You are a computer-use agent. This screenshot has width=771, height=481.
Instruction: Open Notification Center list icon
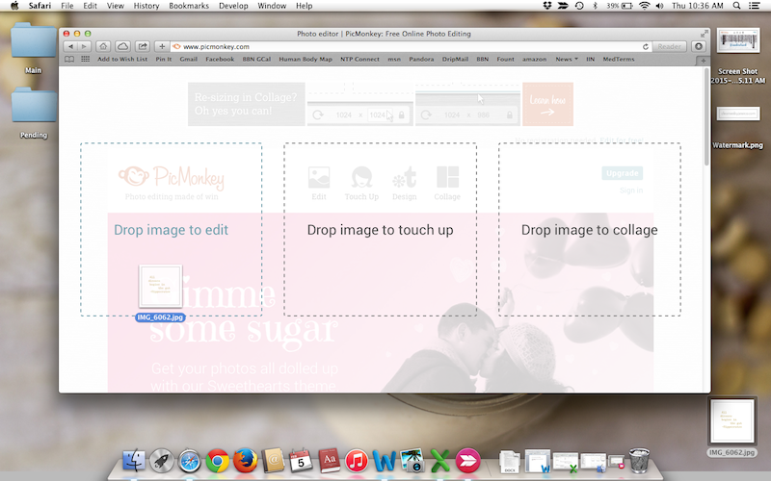point(754,6)
